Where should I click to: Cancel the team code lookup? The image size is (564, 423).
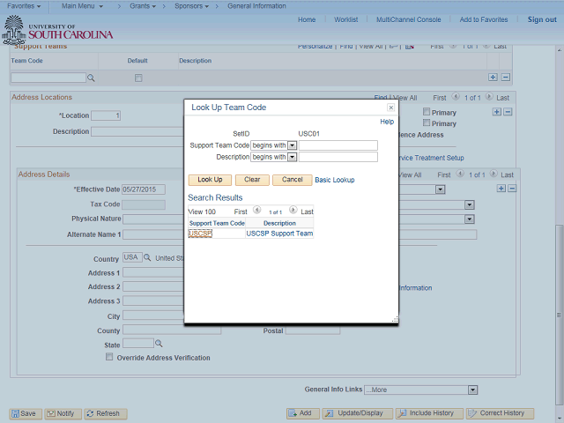292,180
